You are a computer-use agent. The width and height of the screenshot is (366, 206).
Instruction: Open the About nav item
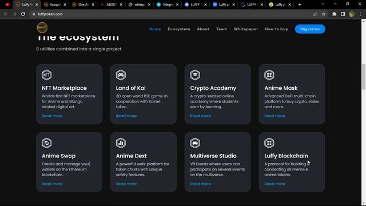tap(203, 29)
